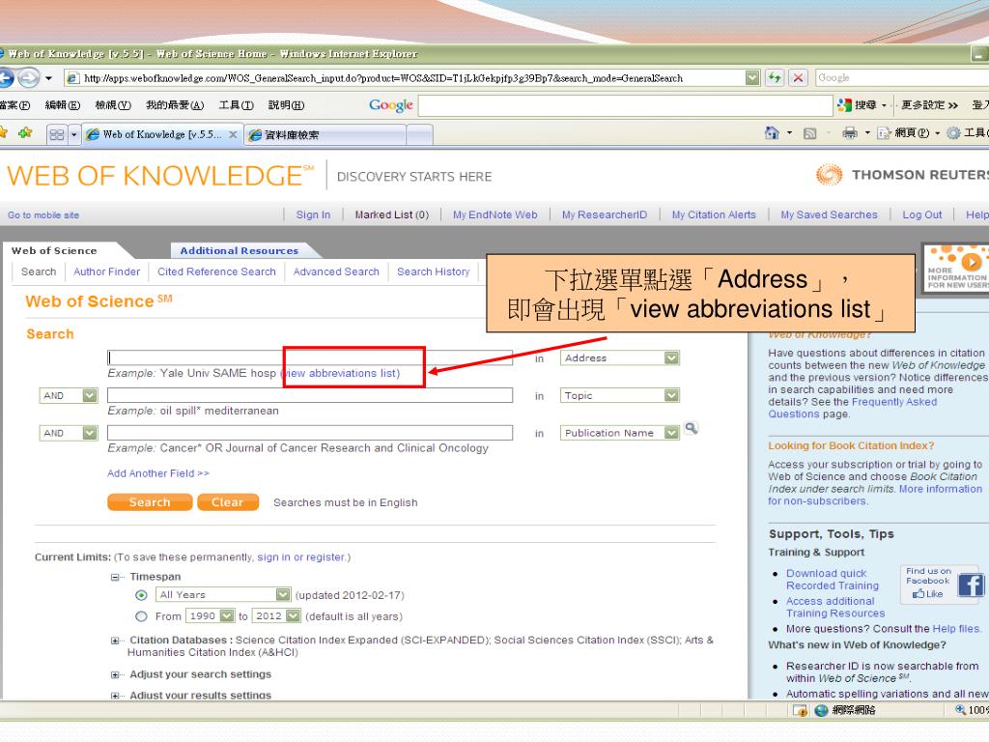This screenshot has width=989, height=742.
Task: Select the From year range radio button
Action: [141, 616]
